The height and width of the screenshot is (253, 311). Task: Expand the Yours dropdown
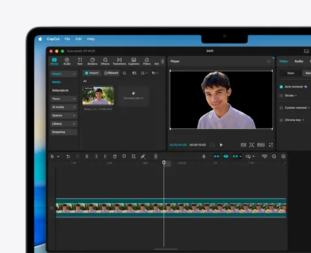click(63, 99)
